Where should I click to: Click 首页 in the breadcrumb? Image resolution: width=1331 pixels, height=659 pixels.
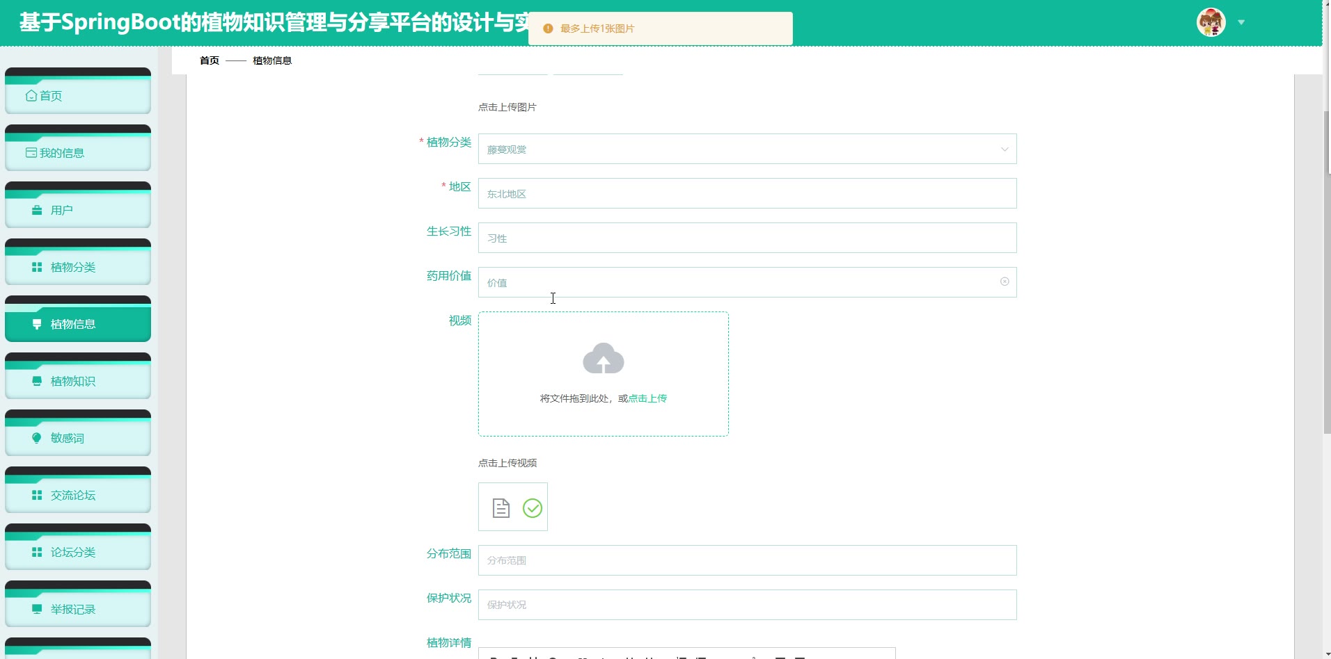209,60
